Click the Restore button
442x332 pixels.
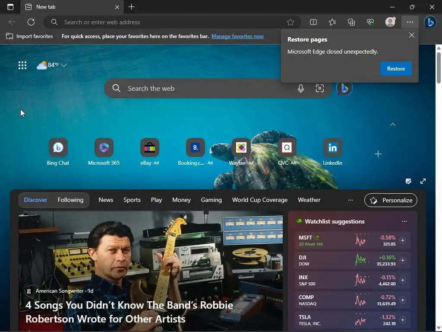(x=396, y=69)
